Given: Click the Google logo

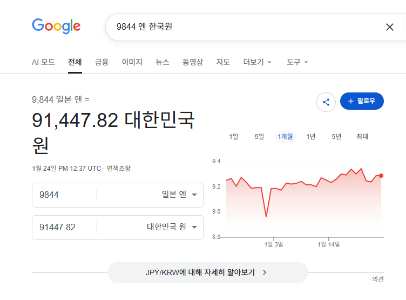Looking at the screenshot, I should [56, 26].
